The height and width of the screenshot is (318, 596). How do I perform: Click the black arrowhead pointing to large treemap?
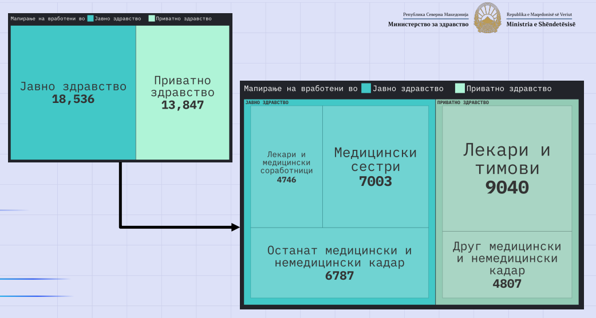235,227
